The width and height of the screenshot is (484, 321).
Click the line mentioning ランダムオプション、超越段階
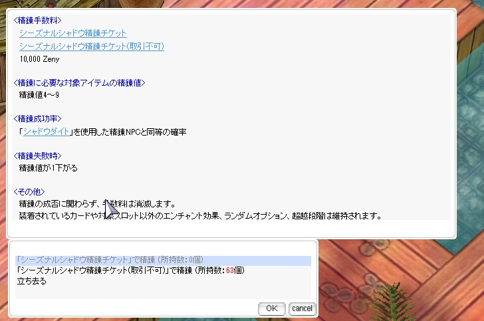click(x=200, y=215)
